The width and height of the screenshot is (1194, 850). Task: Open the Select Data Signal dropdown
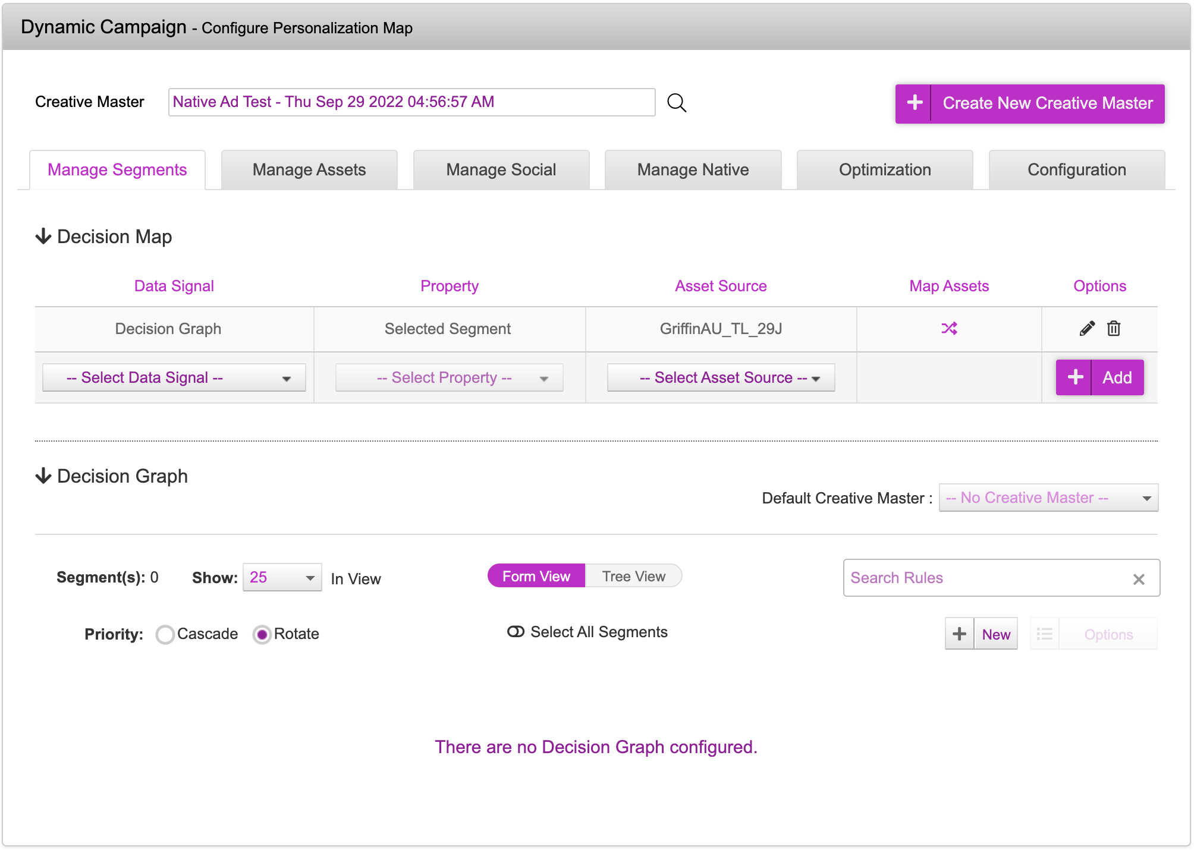[x=174, y=377]
